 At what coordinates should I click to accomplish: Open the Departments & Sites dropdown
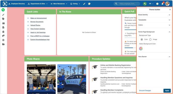coord(38,4)
